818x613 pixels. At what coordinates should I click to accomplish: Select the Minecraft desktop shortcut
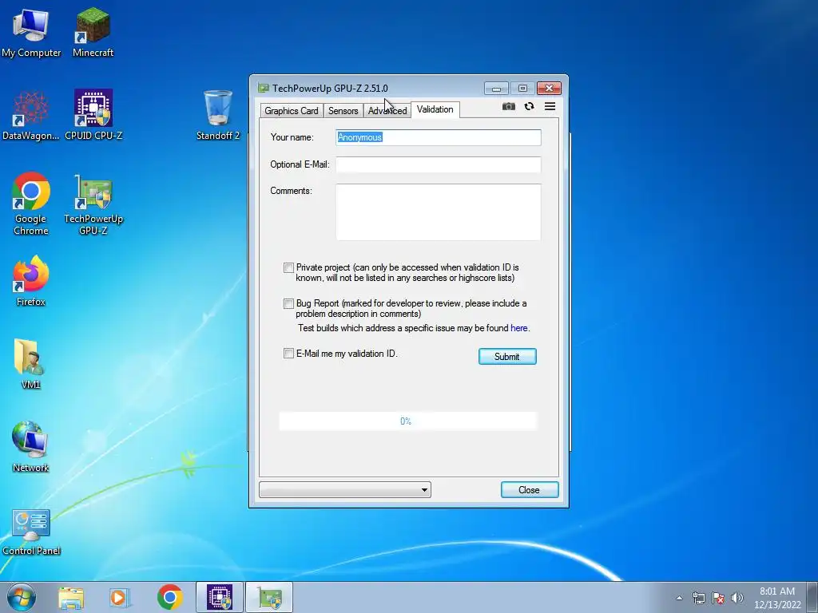pyautogui.click(x=93, y=34)
